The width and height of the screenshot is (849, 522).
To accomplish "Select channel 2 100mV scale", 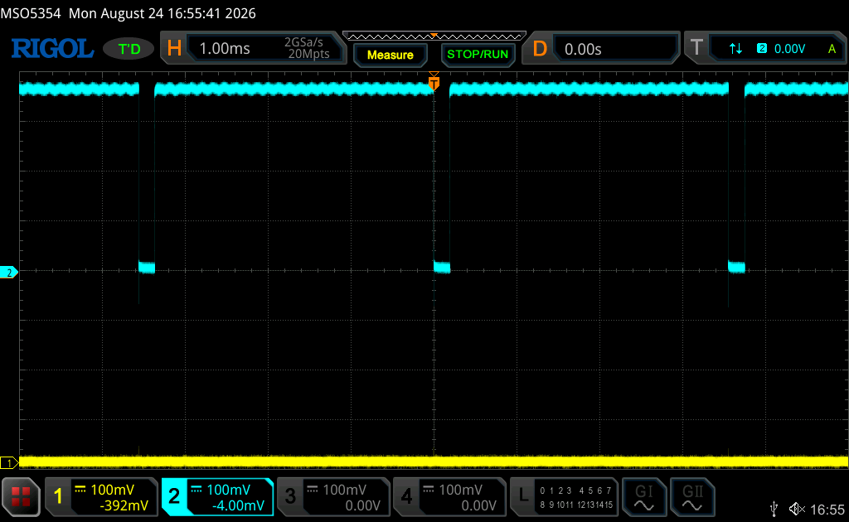I will pos(228,490).
